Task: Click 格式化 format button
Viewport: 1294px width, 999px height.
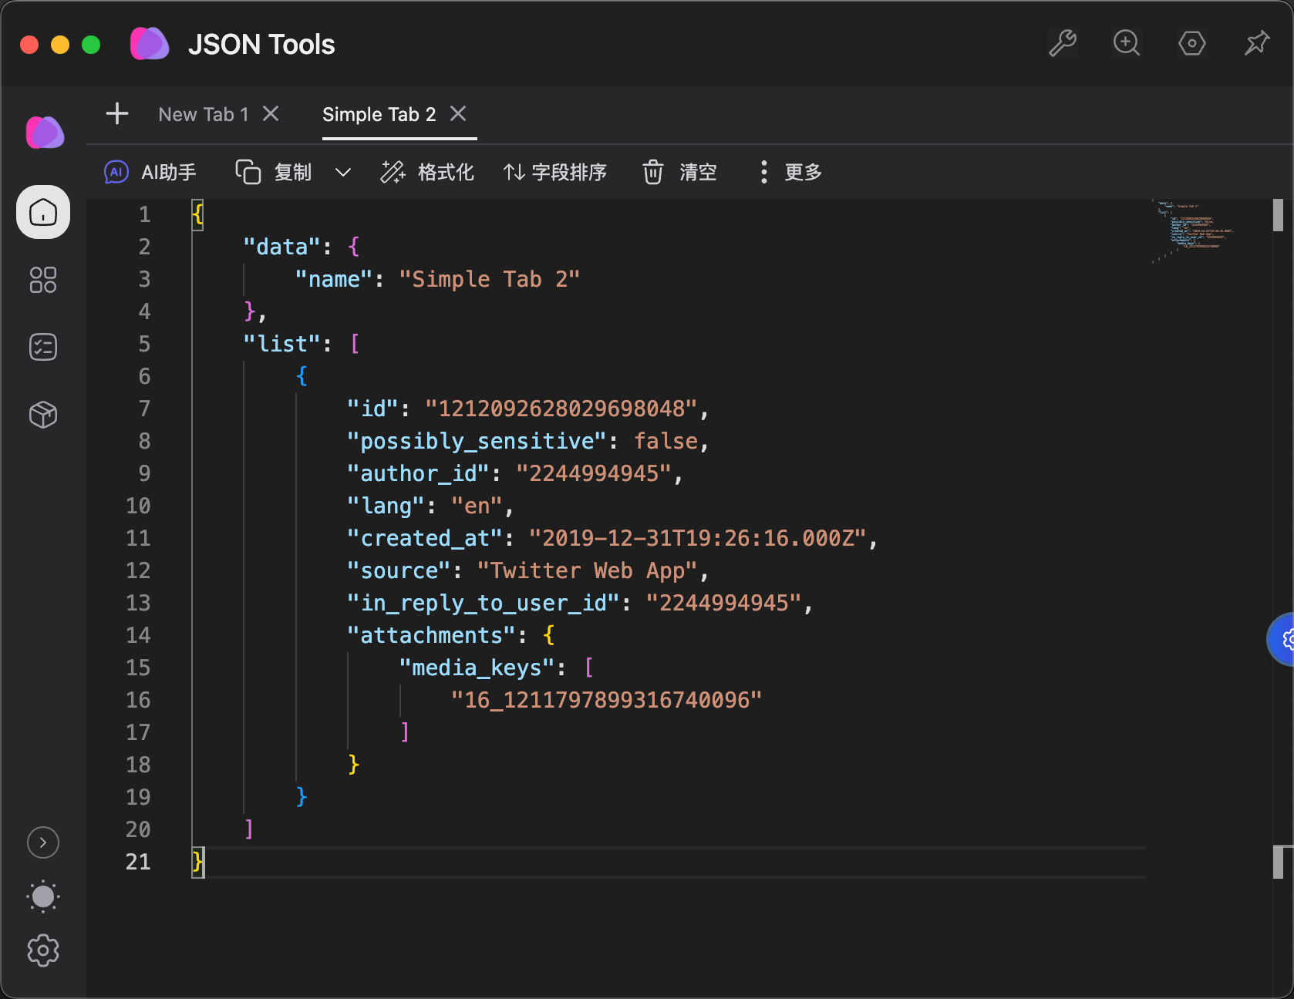Action: click(427, 172)
